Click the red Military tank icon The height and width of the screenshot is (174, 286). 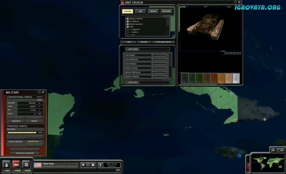(17, 165)
